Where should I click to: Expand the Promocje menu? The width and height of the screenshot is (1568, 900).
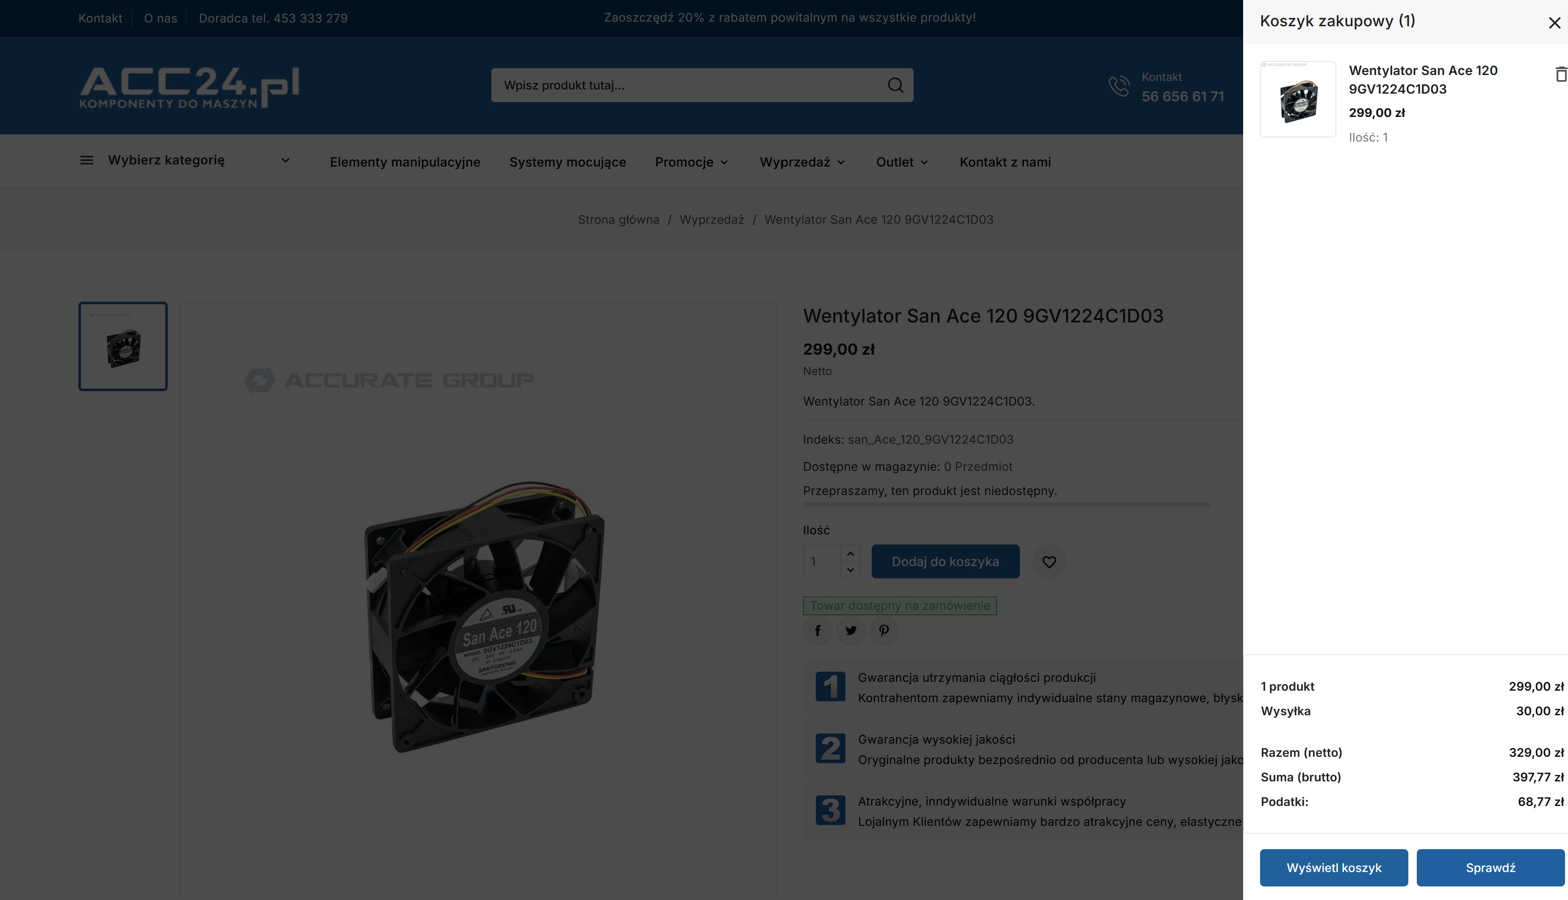point(691,162)
